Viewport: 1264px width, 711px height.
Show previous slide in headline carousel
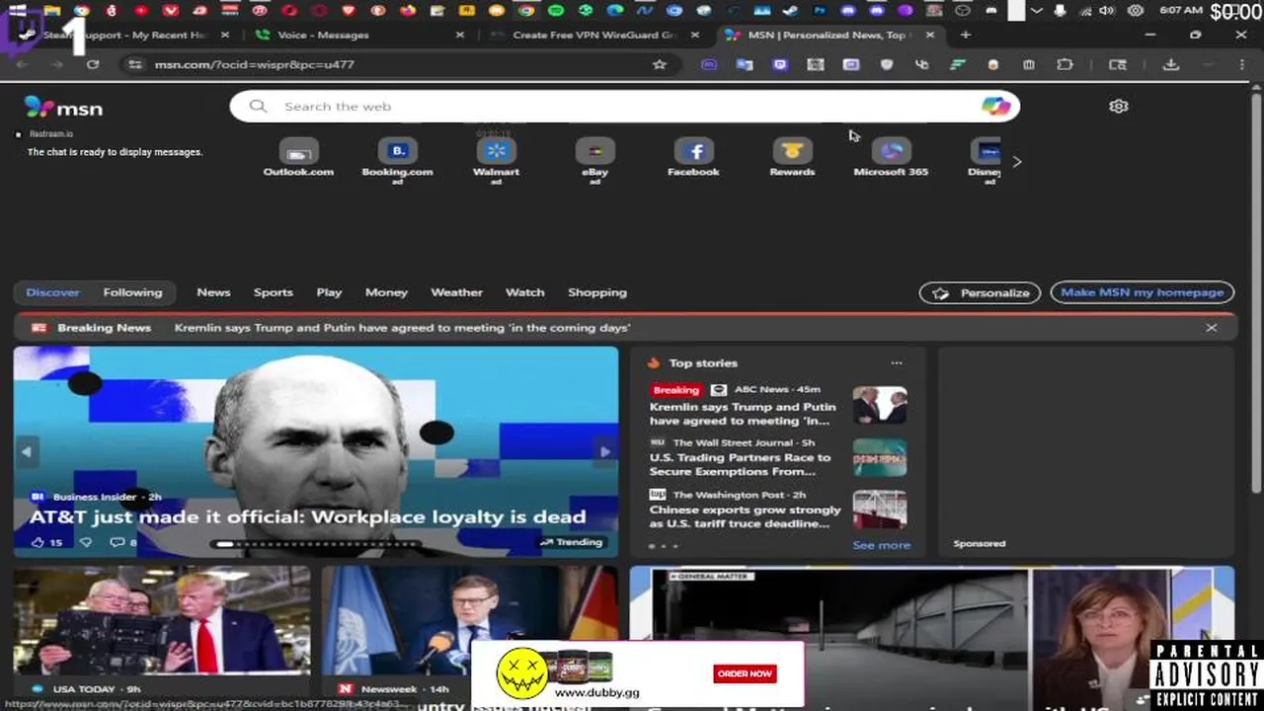(x=27, y=451)
